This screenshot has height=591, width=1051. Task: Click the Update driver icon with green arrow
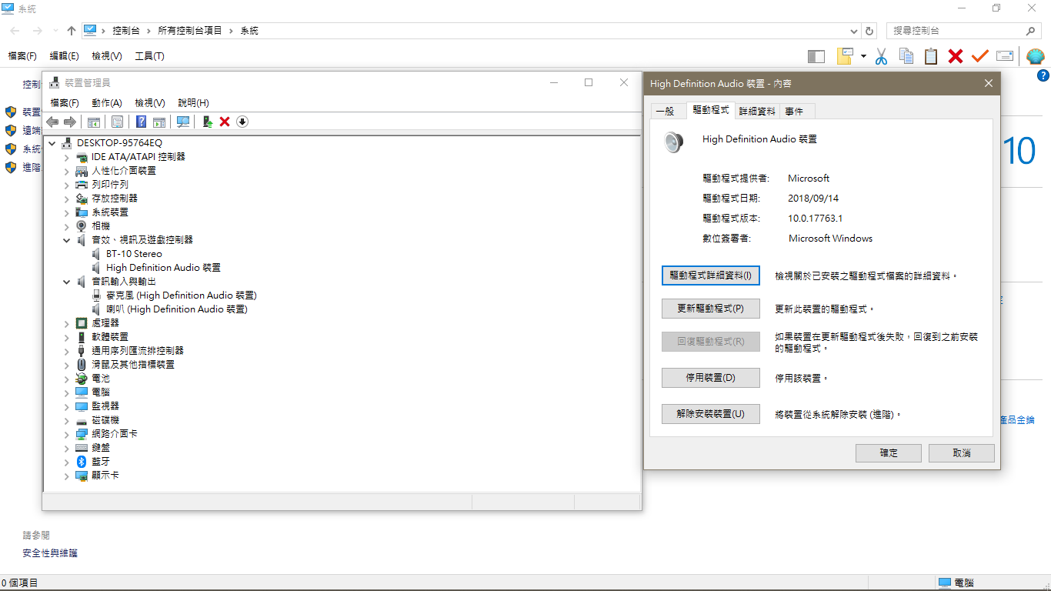[x=207, y=122]
